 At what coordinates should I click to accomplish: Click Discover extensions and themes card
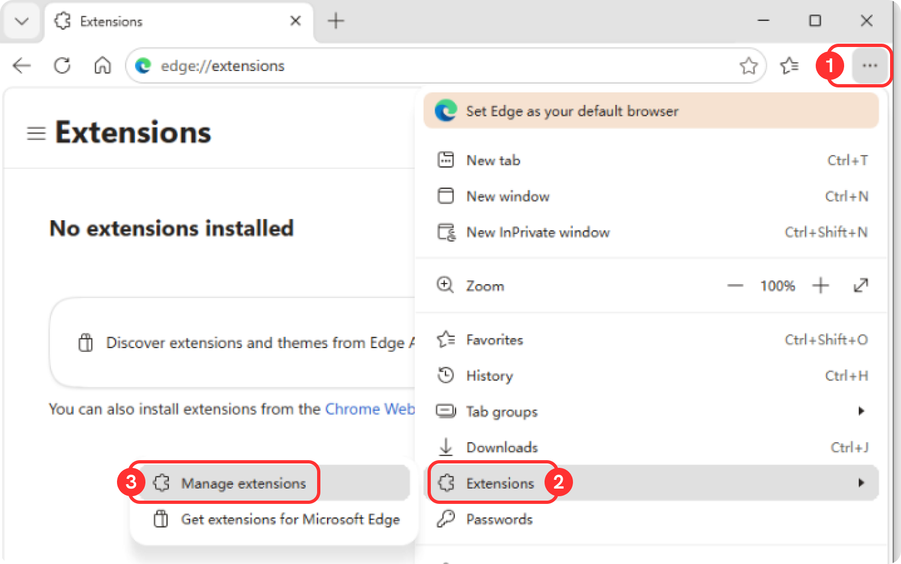tap(232, 343)
